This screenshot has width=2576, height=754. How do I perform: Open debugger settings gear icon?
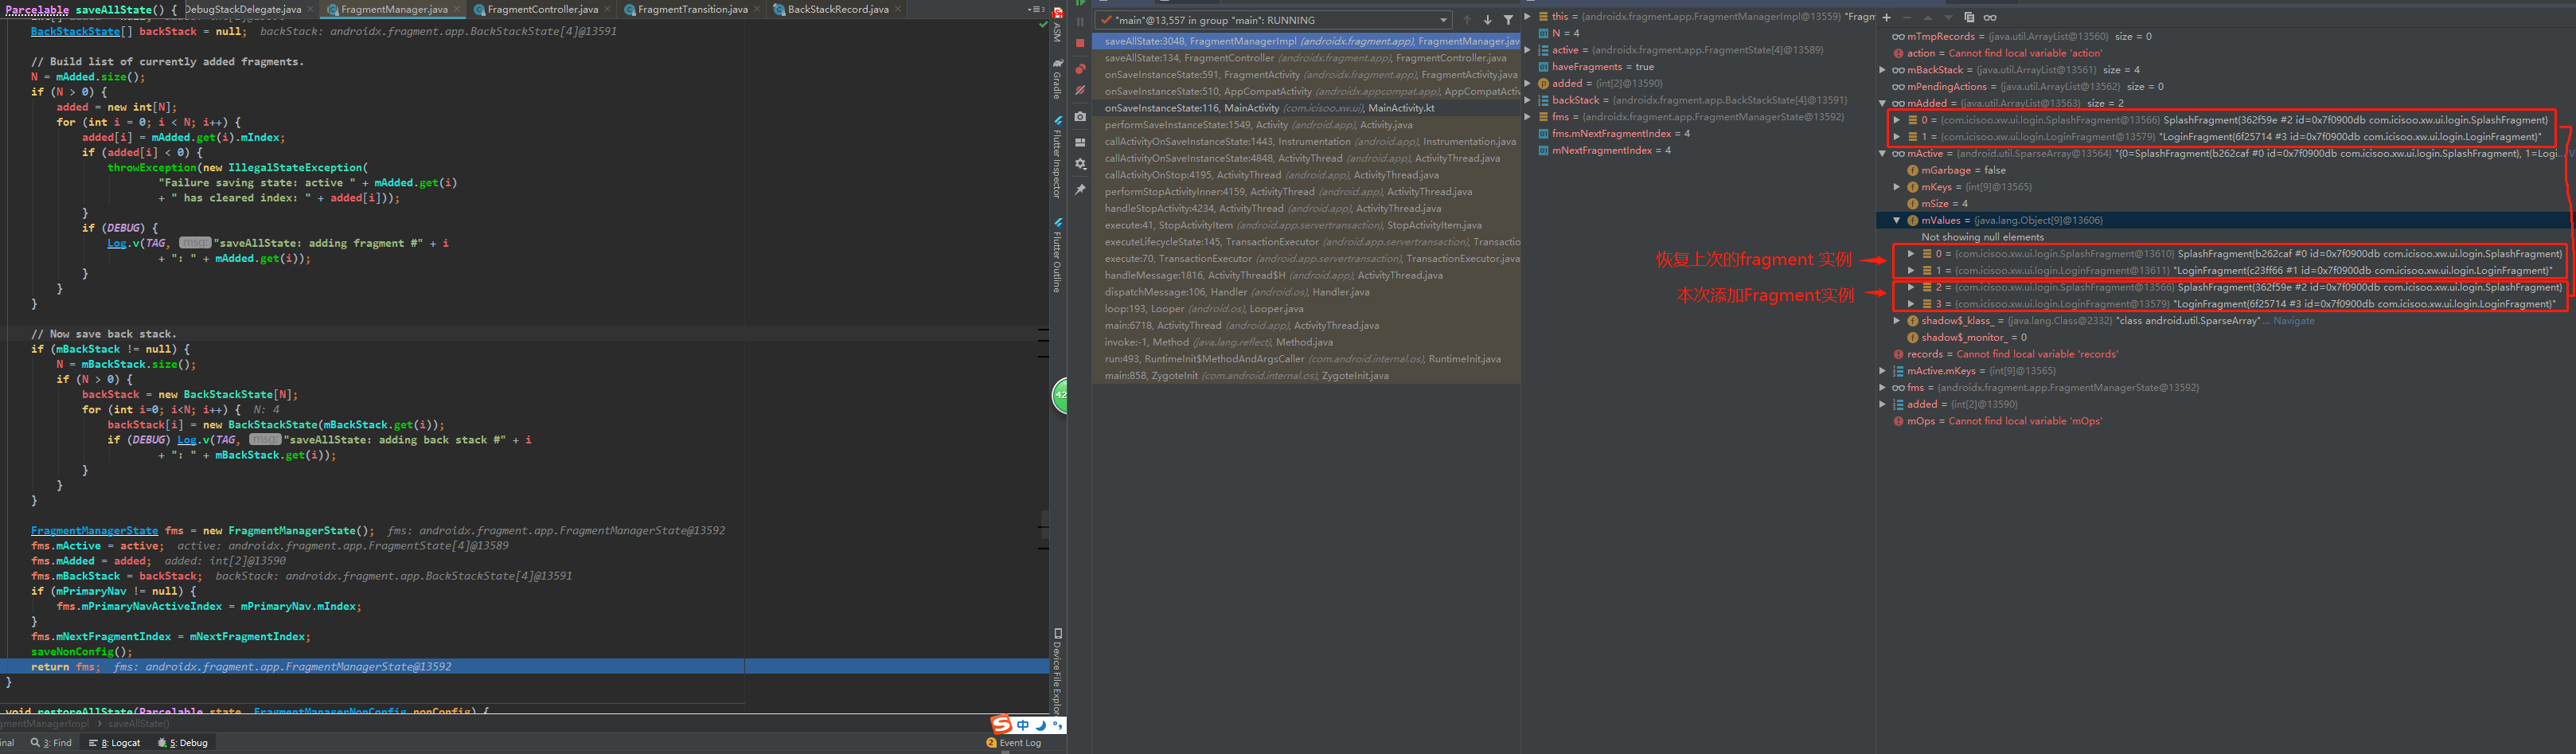[1080, 164]
